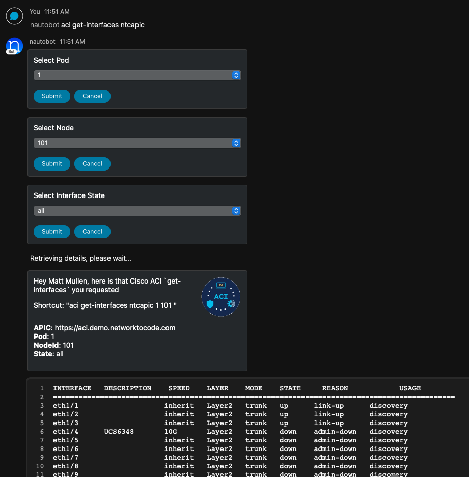Click the INTERFACE column header in output

[72, 388]
